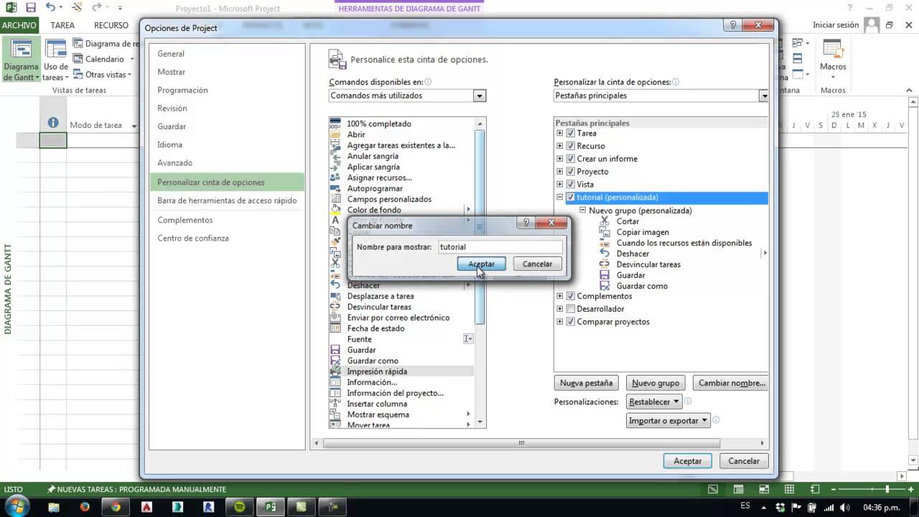This screenshot has height=517, width=919.
Task: Open the ARCHIVO ribbon tab
Action: (x=19, y=25)
